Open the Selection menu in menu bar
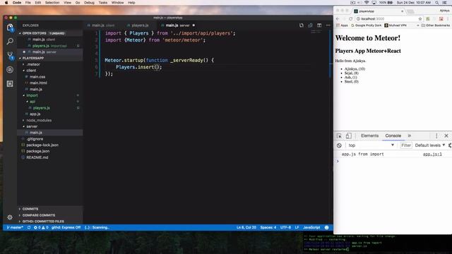Screen dimensions: 452x254 52,3
